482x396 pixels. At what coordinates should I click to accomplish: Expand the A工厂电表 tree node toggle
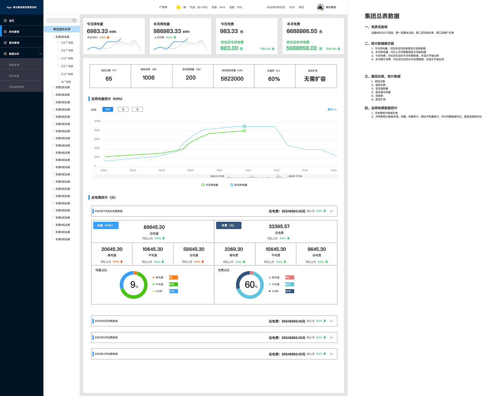(x=58, y=42)
